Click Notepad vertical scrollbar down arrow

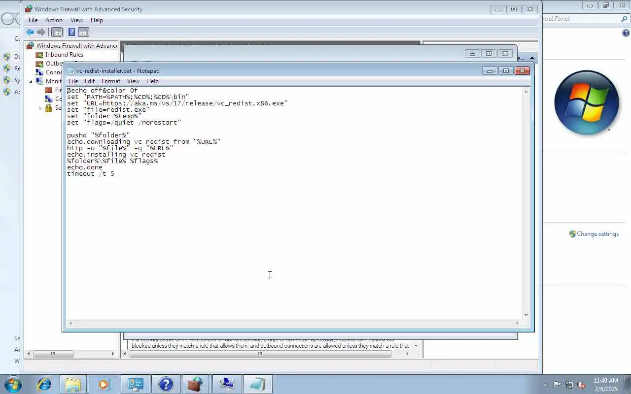(526, 315)
